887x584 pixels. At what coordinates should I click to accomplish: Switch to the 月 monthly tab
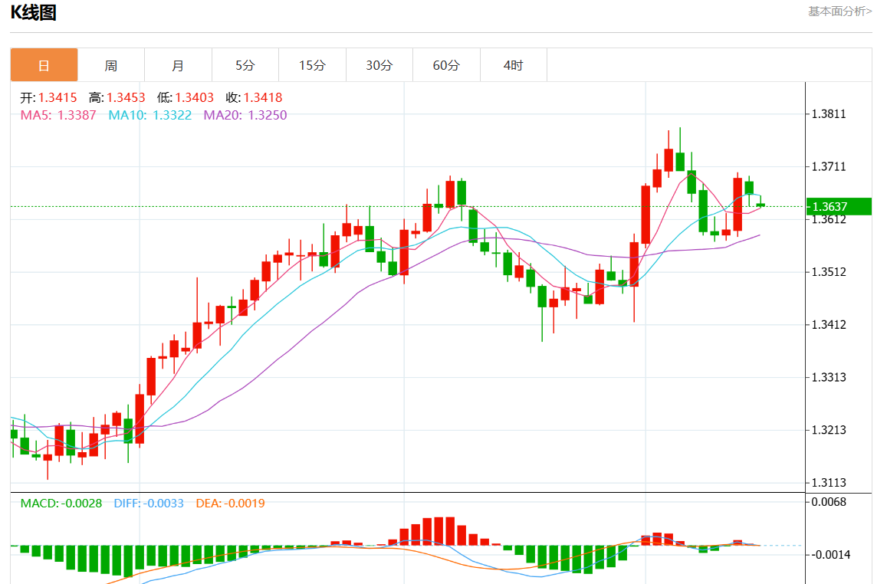(x=178, y=65)
